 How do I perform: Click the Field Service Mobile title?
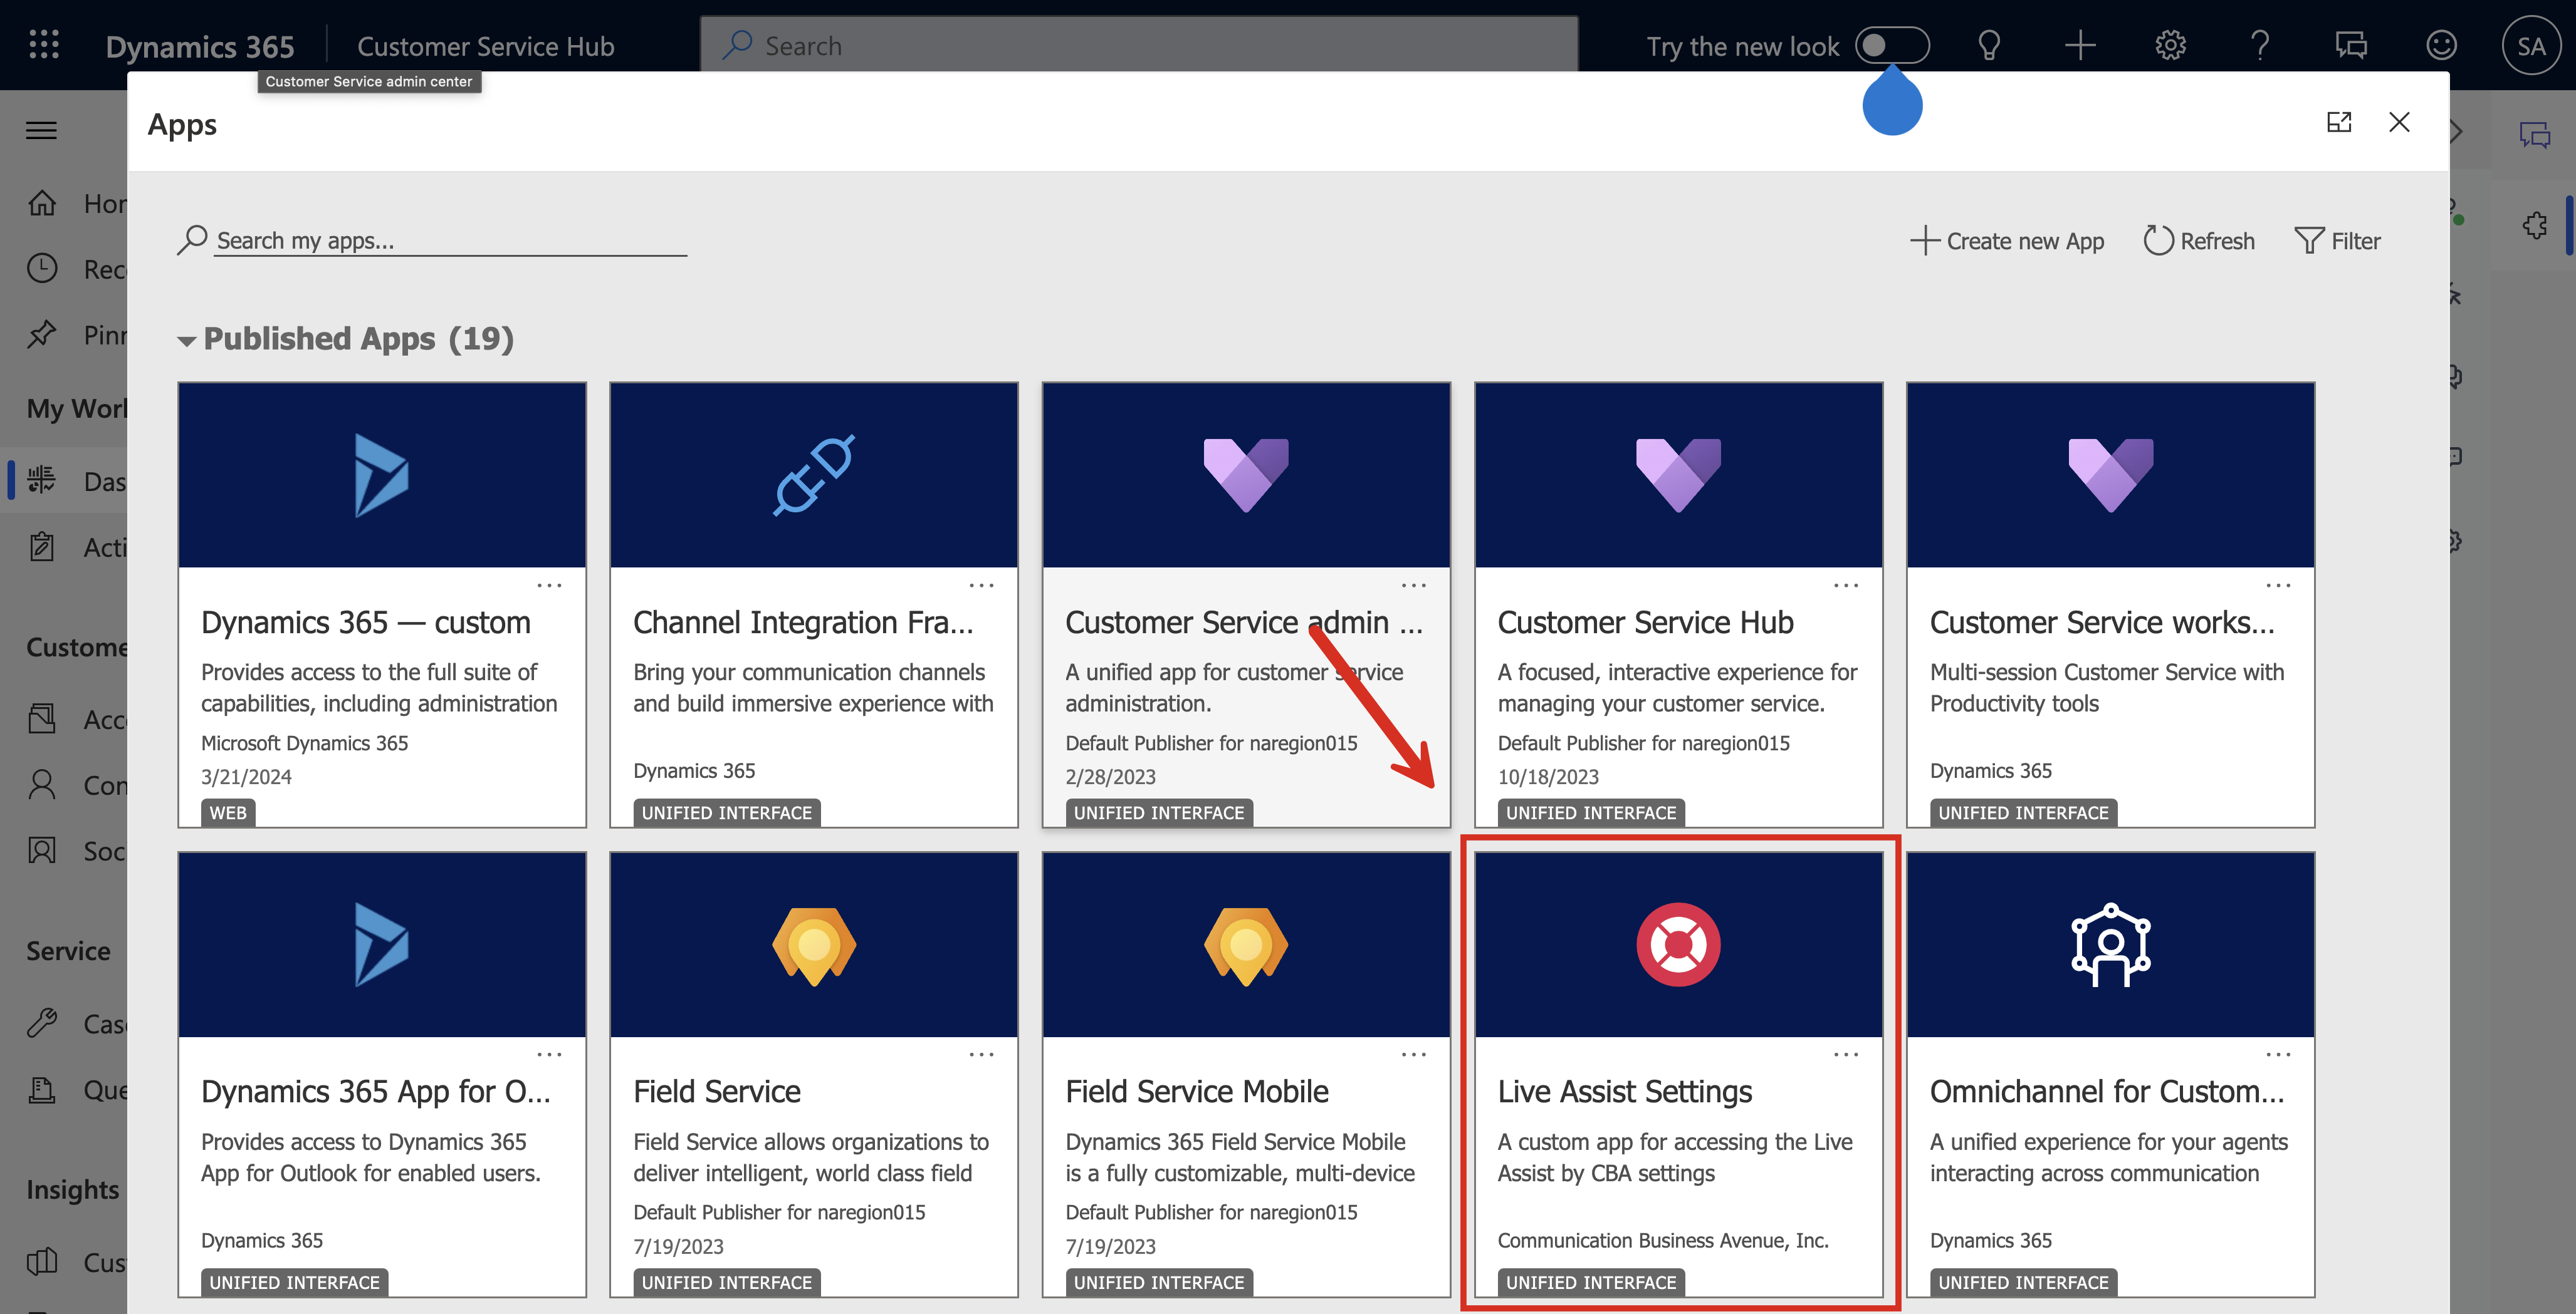(1197, 1091)
